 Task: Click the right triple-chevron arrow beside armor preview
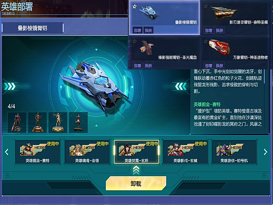coord(181,86)
